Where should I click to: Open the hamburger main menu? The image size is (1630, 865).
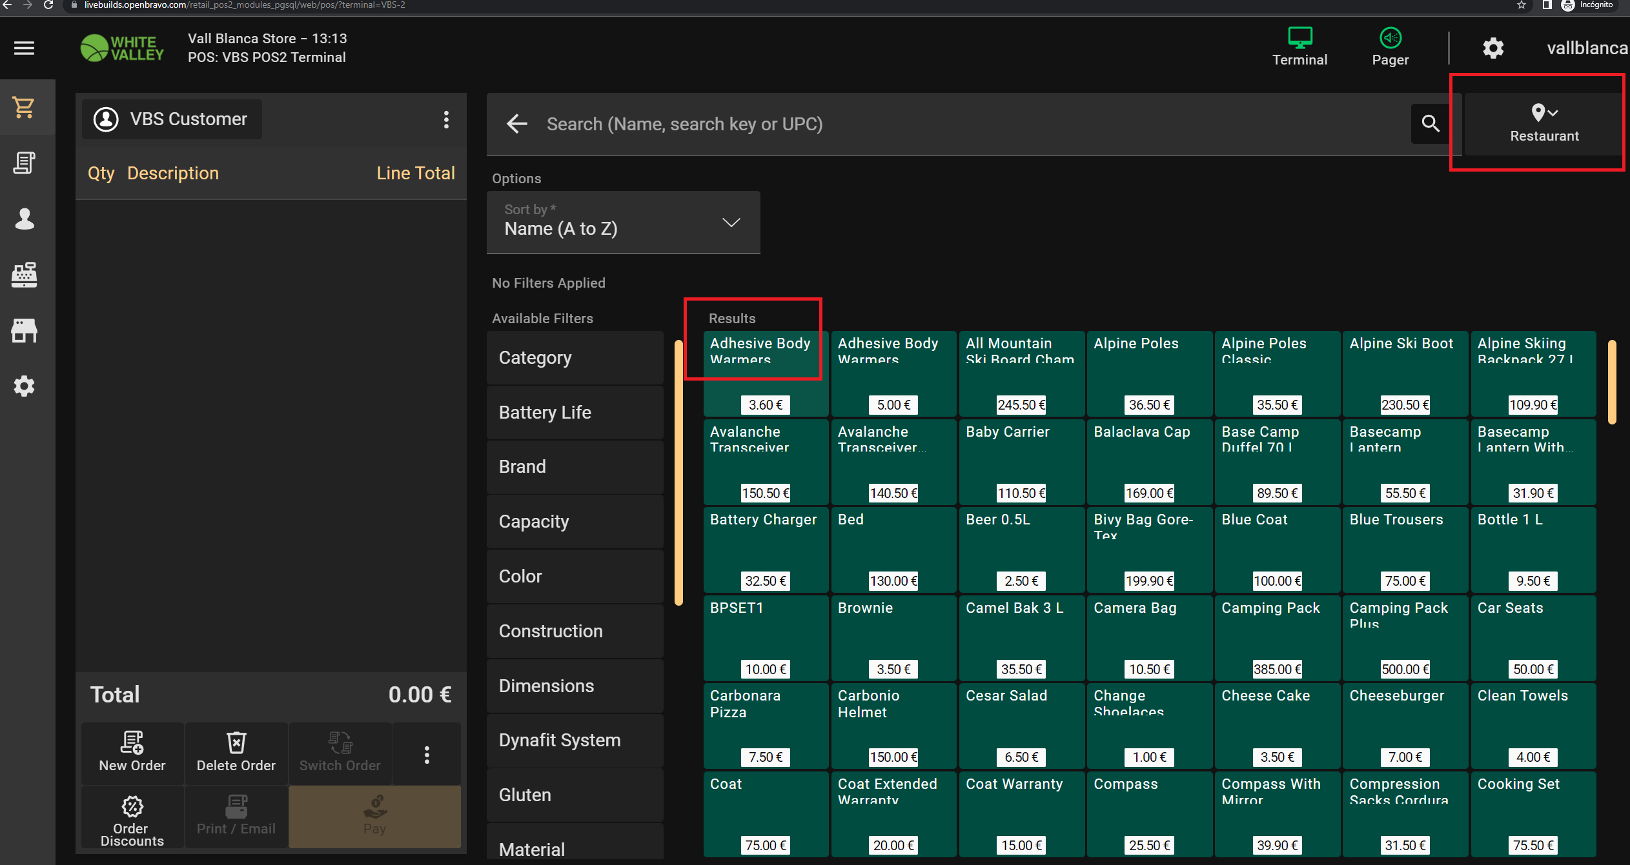point(24,48)
